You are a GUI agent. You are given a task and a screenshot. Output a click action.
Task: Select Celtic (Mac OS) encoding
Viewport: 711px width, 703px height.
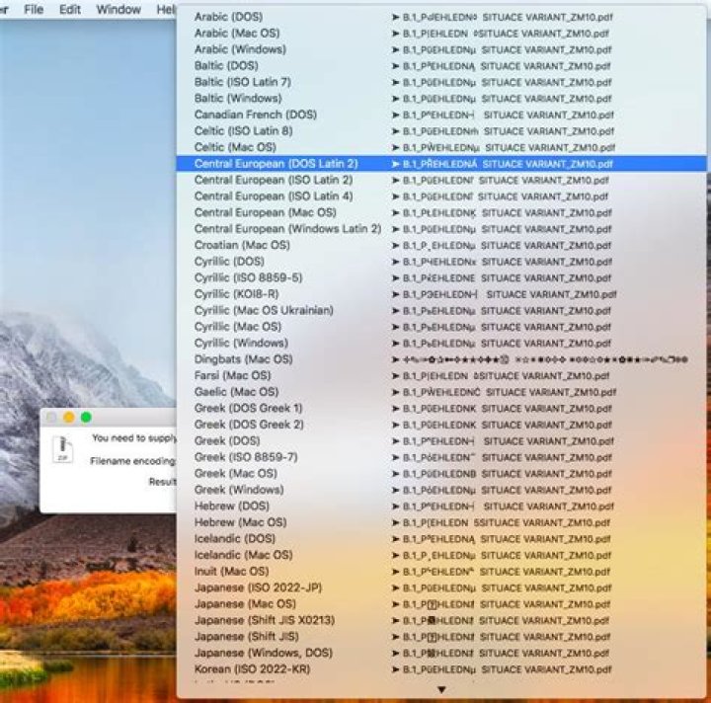click(x=441, y=148)
